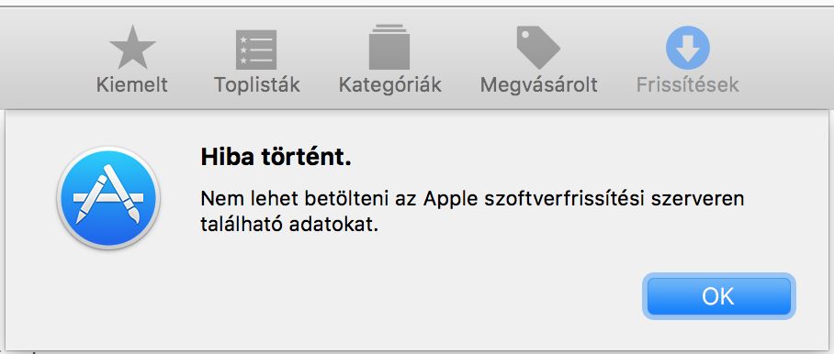Select the Kategóriák text label
The width and height of the screenshot is (834, 354).
pyautogui.click(x=389, y=85)
